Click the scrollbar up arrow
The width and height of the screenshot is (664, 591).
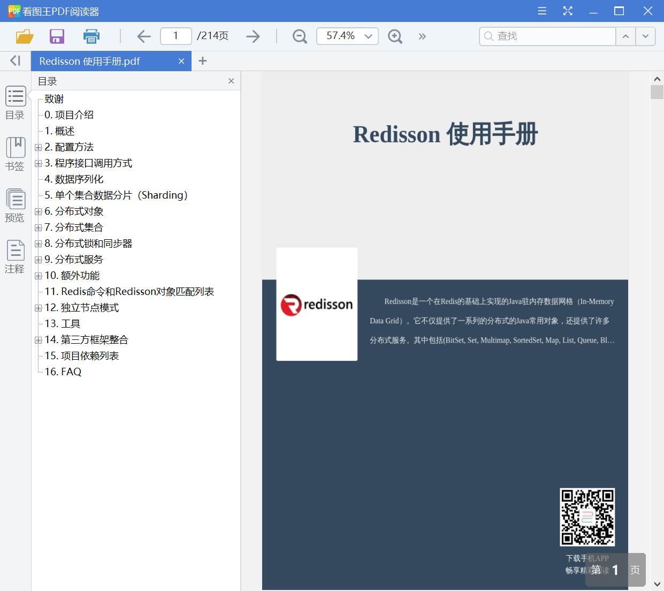click(657, 78)
